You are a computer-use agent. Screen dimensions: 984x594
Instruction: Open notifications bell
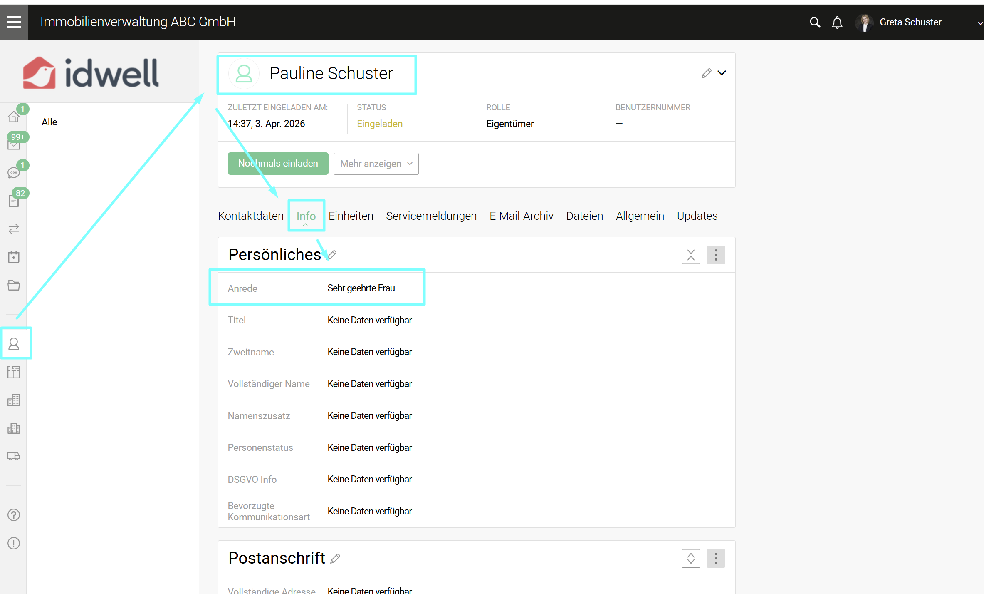[837, 22]
